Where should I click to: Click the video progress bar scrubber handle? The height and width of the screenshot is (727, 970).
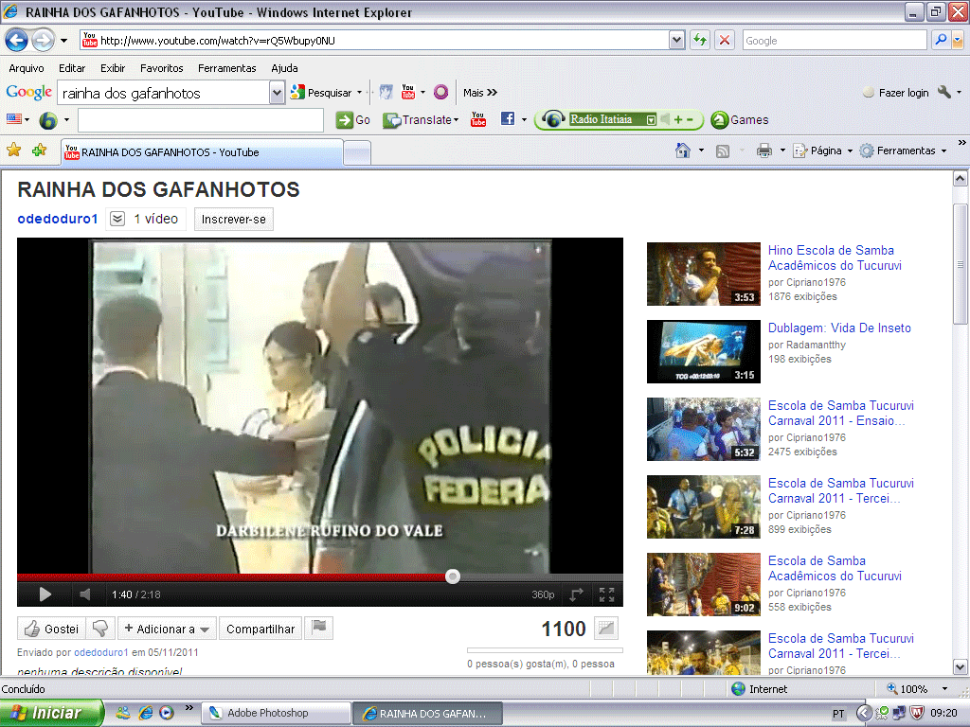coord(453,576)
